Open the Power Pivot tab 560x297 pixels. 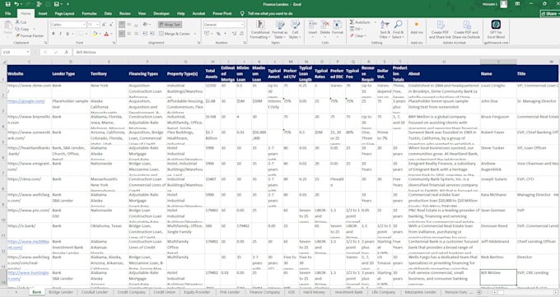click(x=222, y=13)
